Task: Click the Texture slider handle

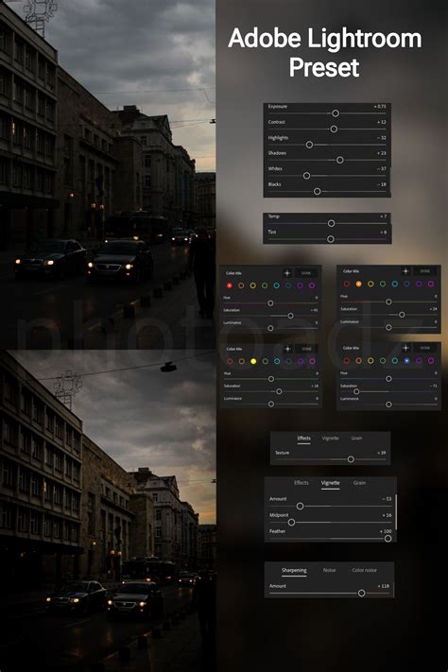Action: [x=351, y=459]
